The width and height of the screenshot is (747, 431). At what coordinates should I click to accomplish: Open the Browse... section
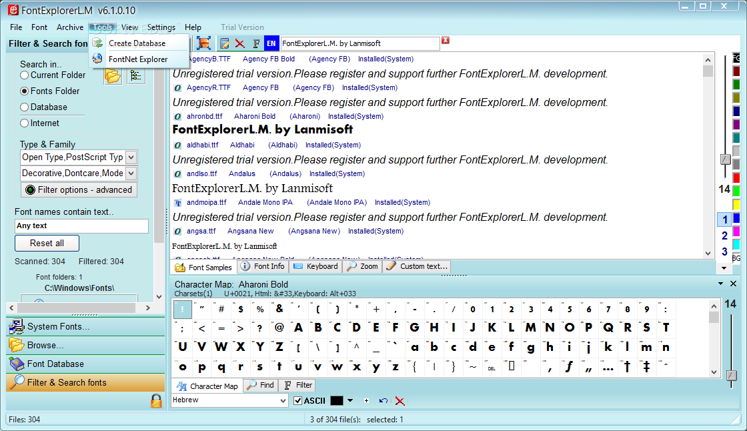(86, 345)
